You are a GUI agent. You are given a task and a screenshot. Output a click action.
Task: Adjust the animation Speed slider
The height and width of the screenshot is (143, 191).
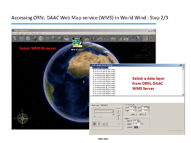(x=118, y=115)
